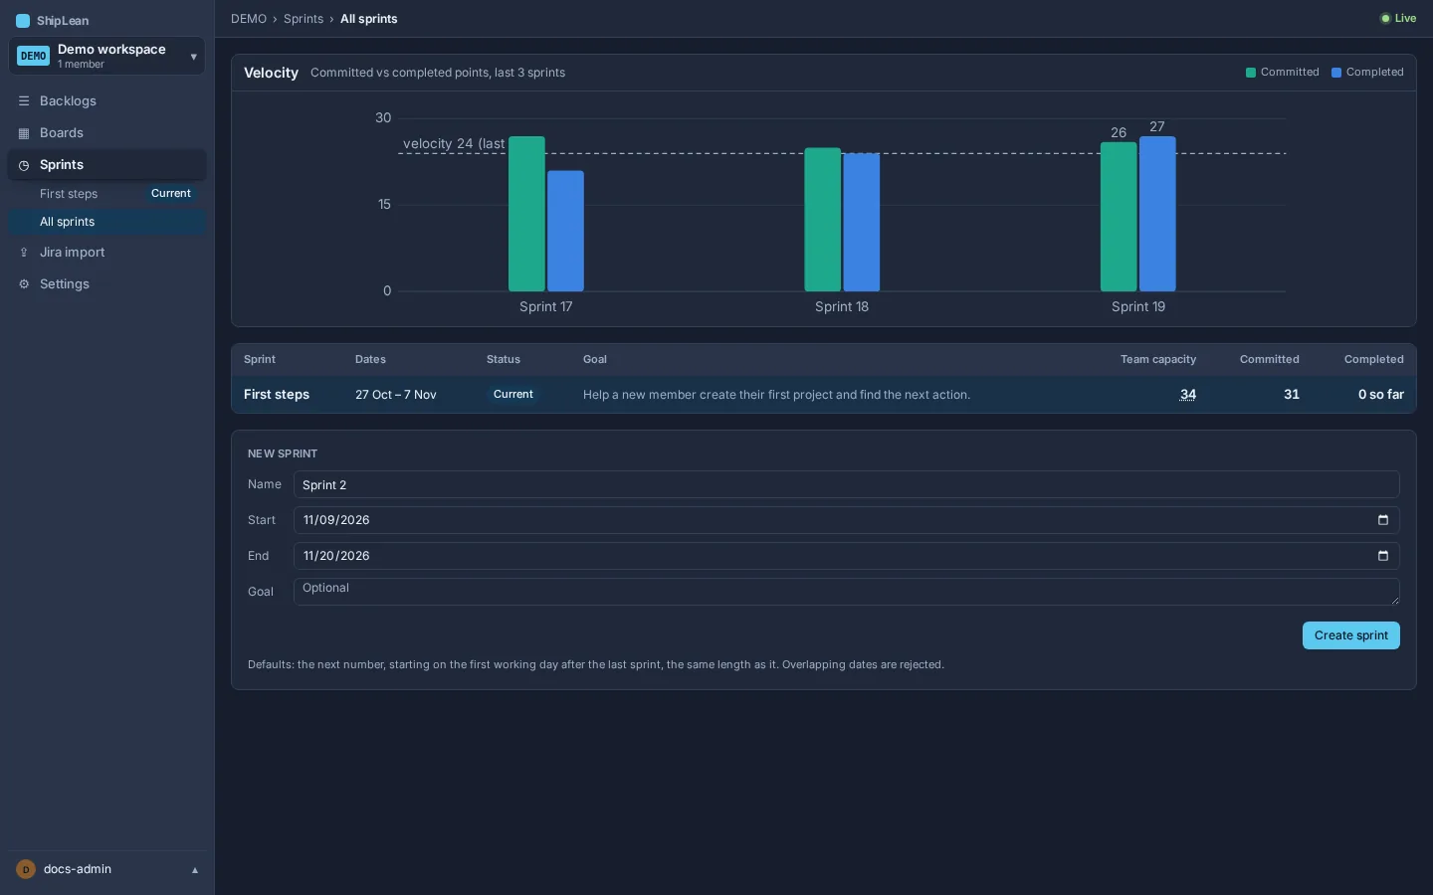
Task: Click the Sprint 17 committed bar
Action: 526,214
